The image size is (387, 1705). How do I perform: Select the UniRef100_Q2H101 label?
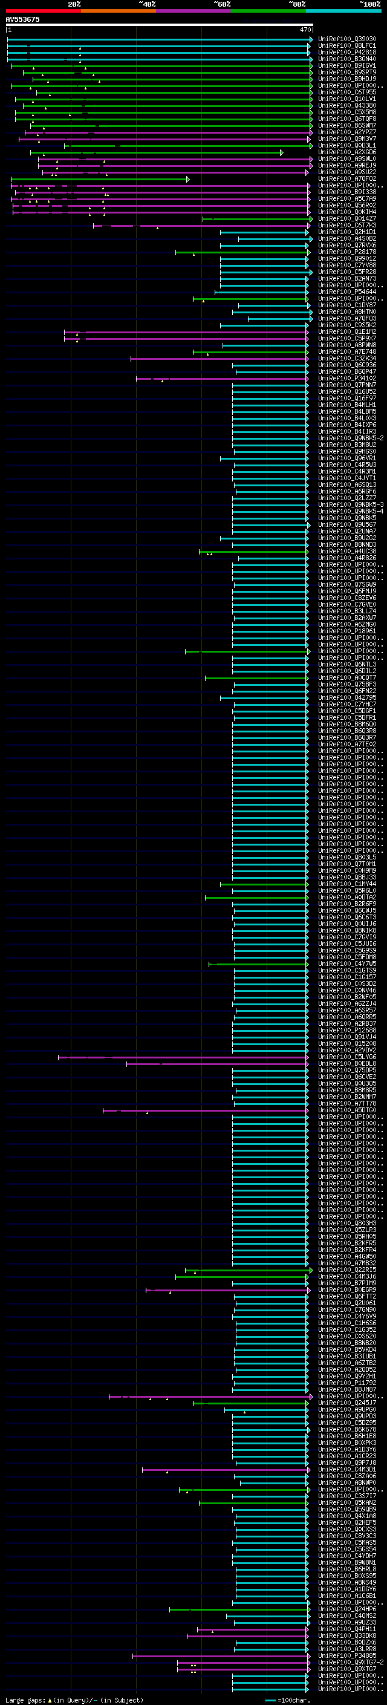[x=346, y=232]
